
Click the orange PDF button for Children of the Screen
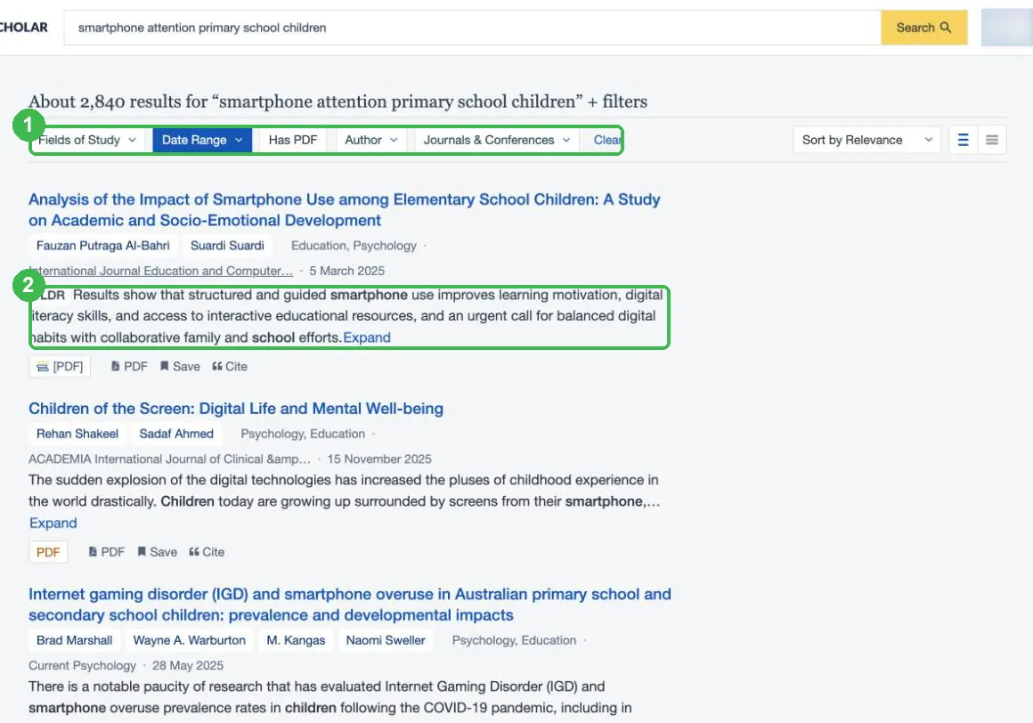(48, 552)
